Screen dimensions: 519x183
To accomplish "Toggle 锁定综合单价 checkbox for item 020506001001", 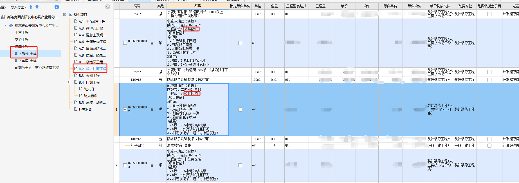I will click(x=240, y=43).
